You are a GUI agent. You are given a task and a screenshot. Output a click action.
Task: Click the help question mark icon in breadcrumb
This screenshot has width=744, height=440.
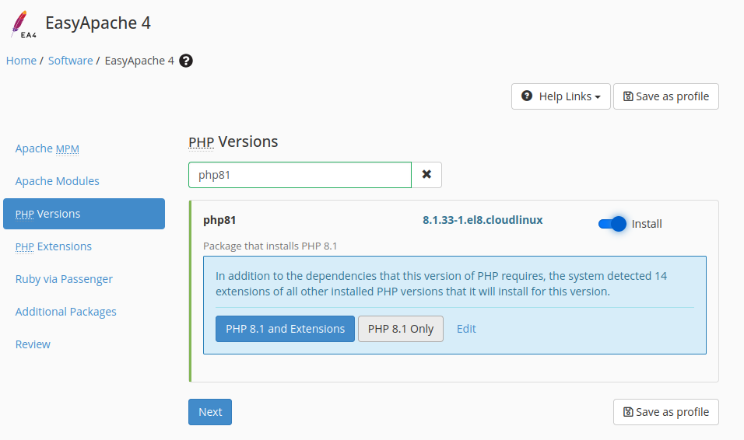pos(186,61)
